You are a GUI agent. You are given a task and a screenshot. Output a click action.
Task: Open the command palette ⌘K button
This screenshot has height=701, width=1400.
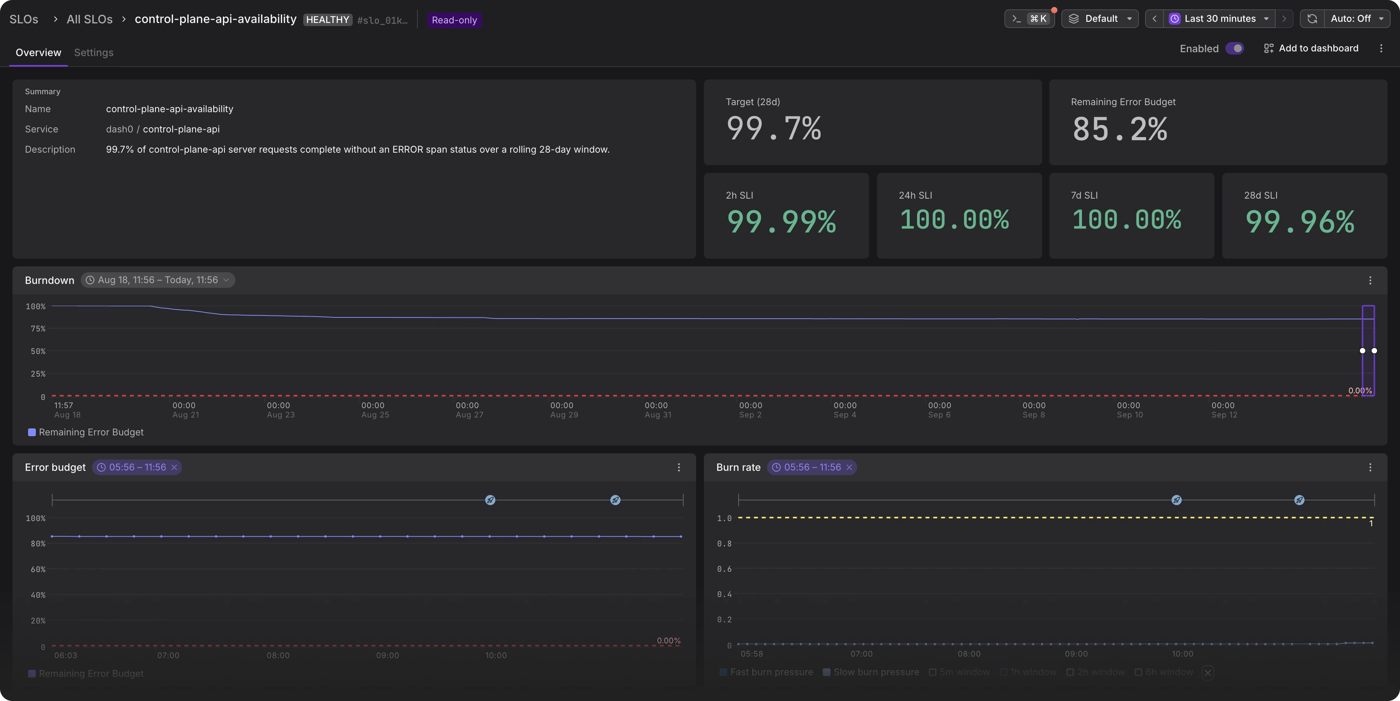point(1029,19)
